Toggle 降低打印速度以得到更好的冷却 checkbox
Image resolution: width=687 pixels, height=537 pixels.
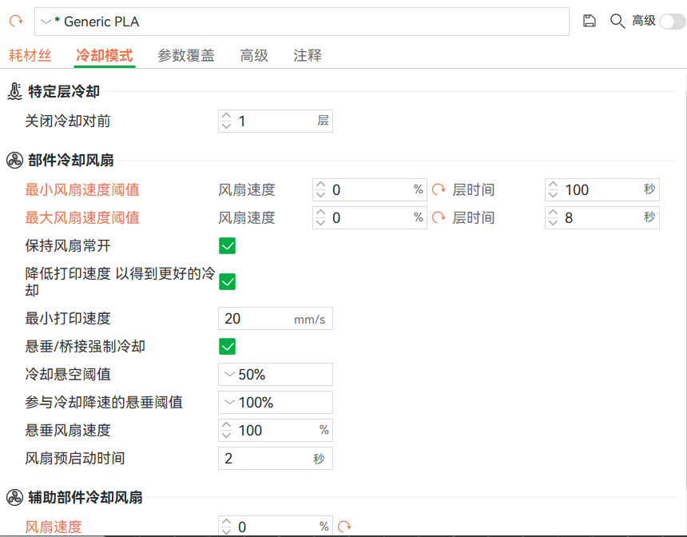point(227,281)
